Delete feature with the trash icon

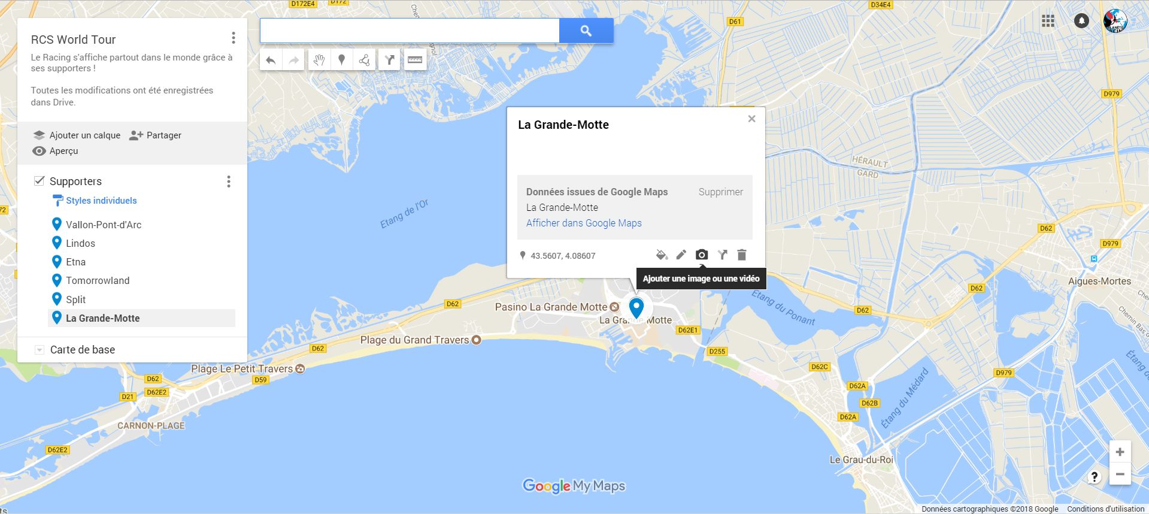point(742,255)
